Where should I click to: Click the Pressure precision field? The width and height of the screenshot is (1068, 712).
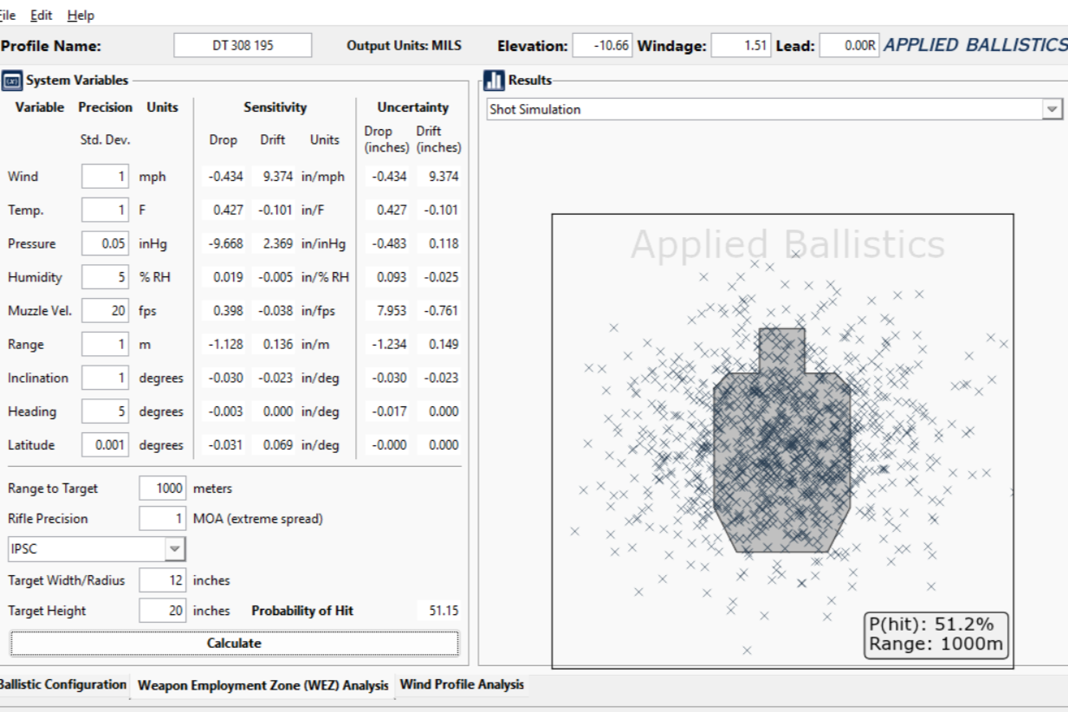tap(106, 243)
